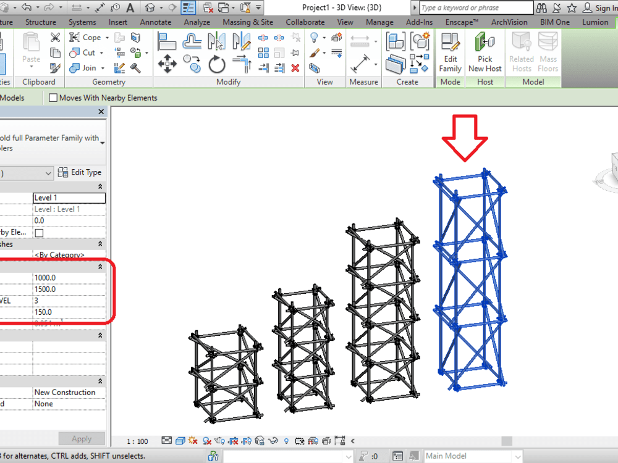Screen dimensions: 618x463
Task: Click Temporary Hide/Isolate glasses icon
Action: [x=273, y=441]
